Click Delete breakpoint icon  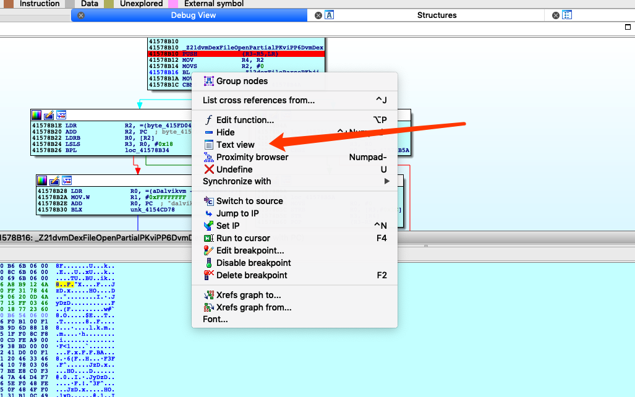208,275
